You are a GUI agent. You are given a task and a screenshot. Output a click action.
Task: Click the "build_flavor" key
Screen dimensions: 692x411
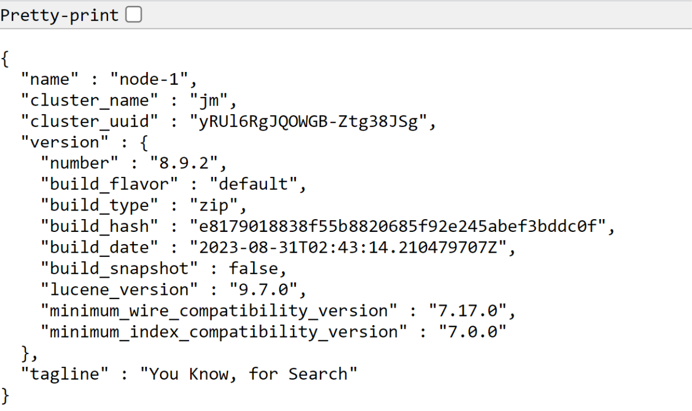[x=109, y=184]
